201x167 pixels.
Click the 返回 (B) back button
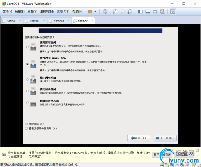coord(139,138)
